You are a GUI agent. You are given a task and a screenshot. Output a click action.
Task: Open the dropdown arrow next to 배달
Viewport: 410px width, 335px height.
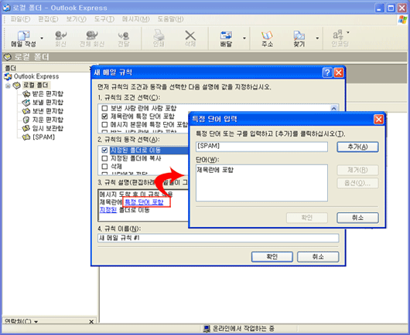point(244,38)
